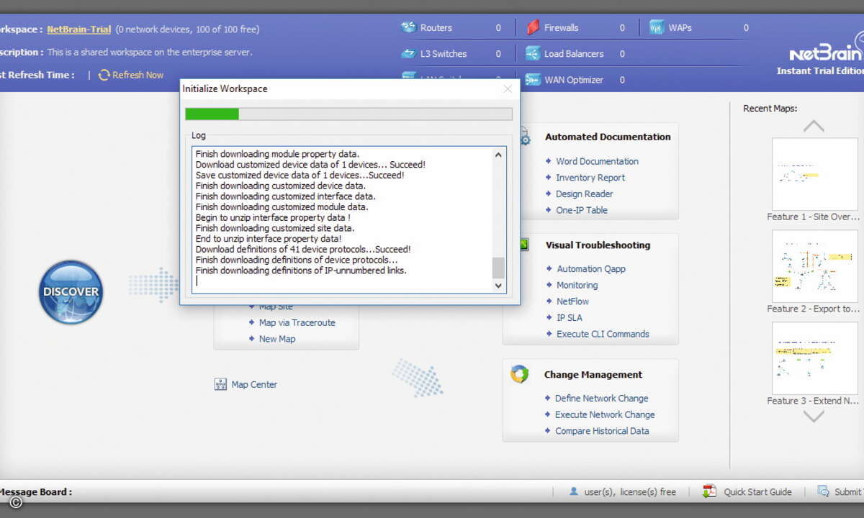The width and height of the screenshot is (864, 518).
Task: Open Word Documentation
Action: coord(597,161)
